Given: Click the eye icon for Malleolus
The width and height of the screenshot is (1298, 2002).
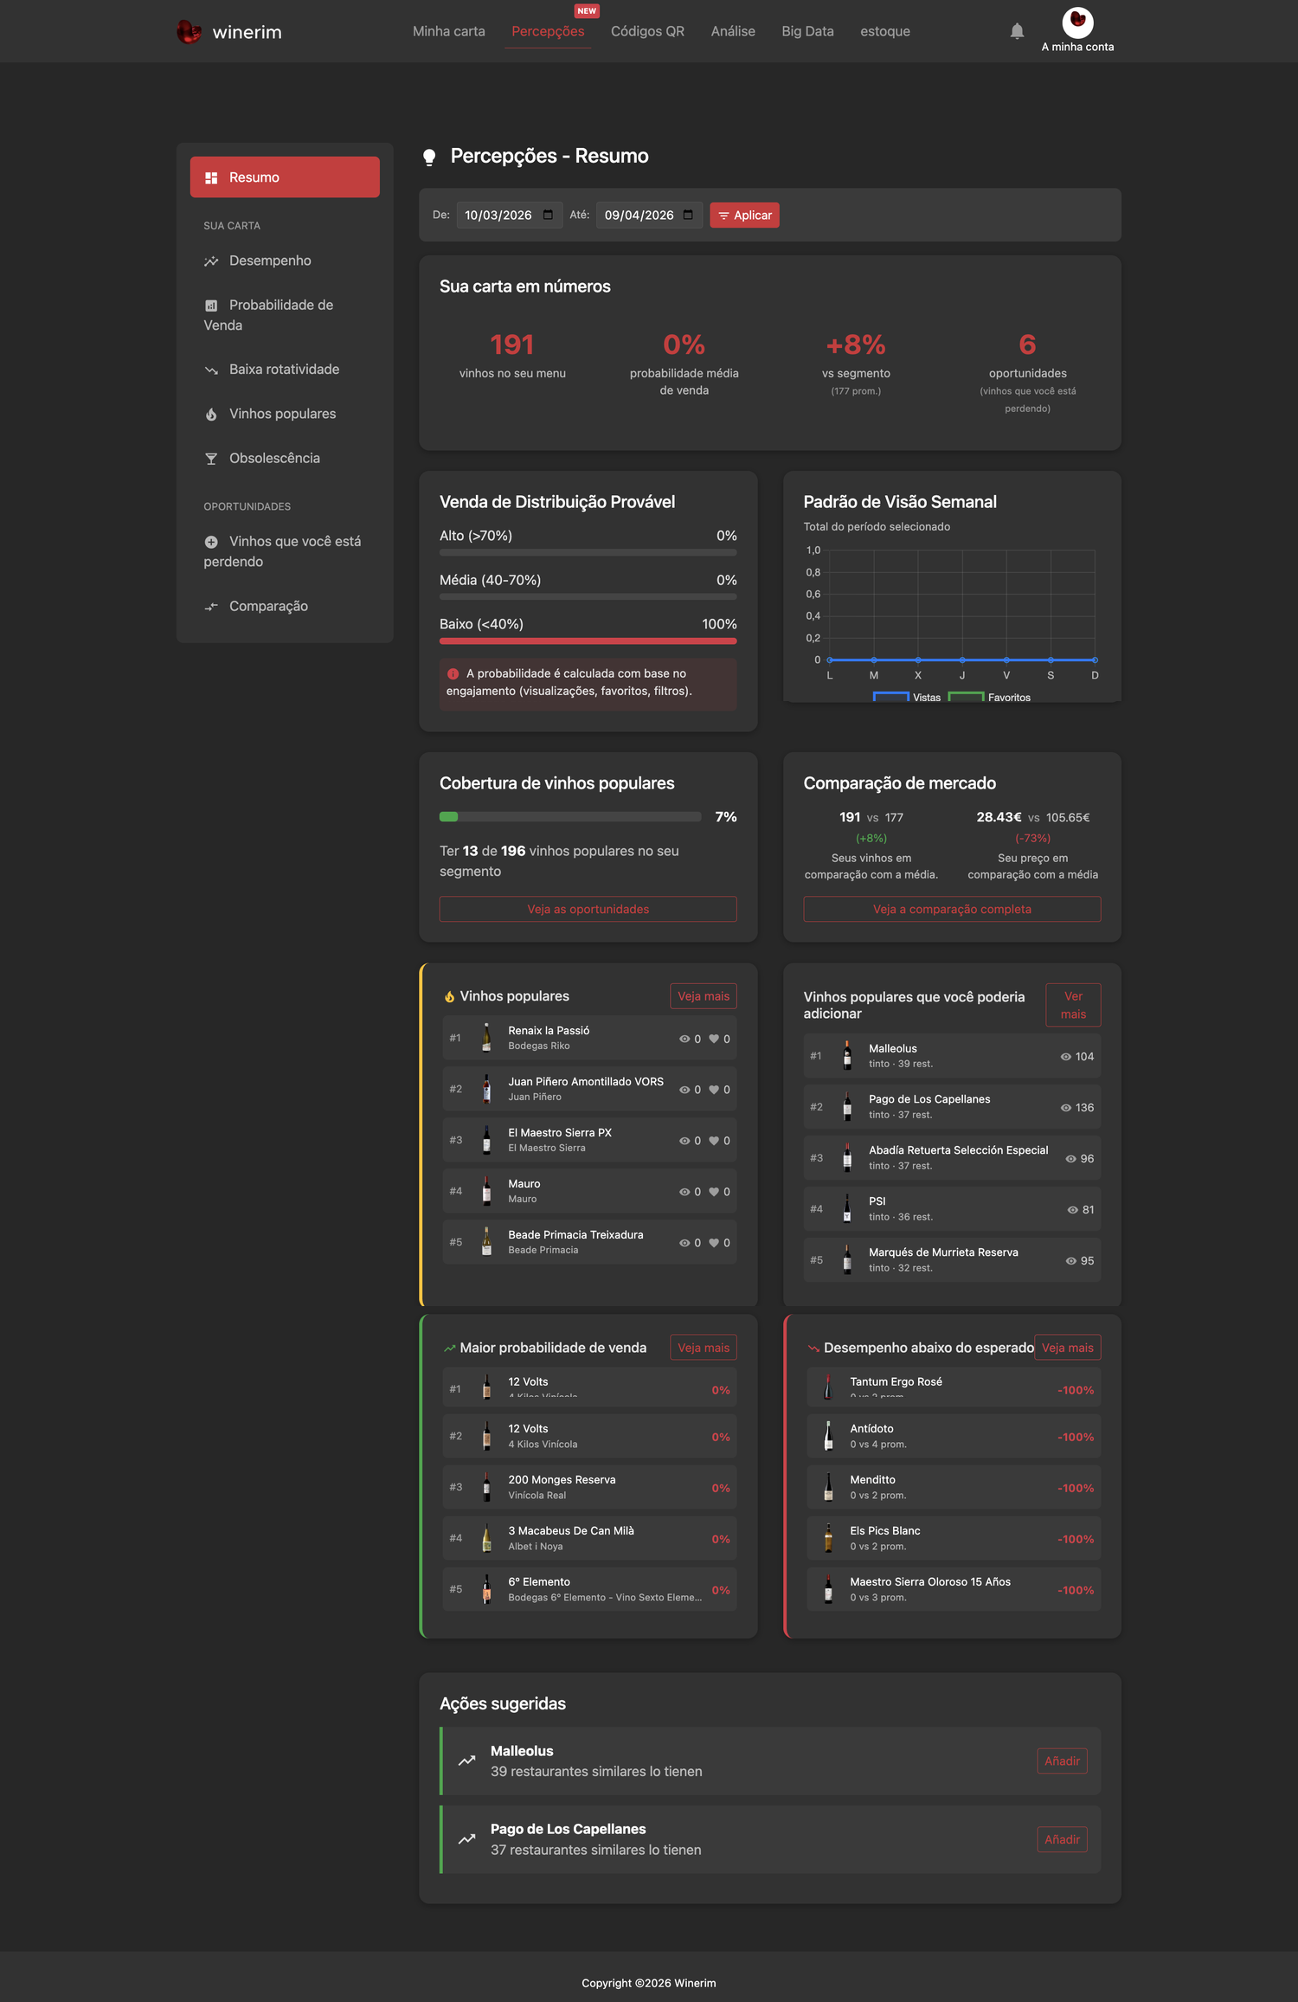Looking at the screenshot, I should click(1066, 1057).
